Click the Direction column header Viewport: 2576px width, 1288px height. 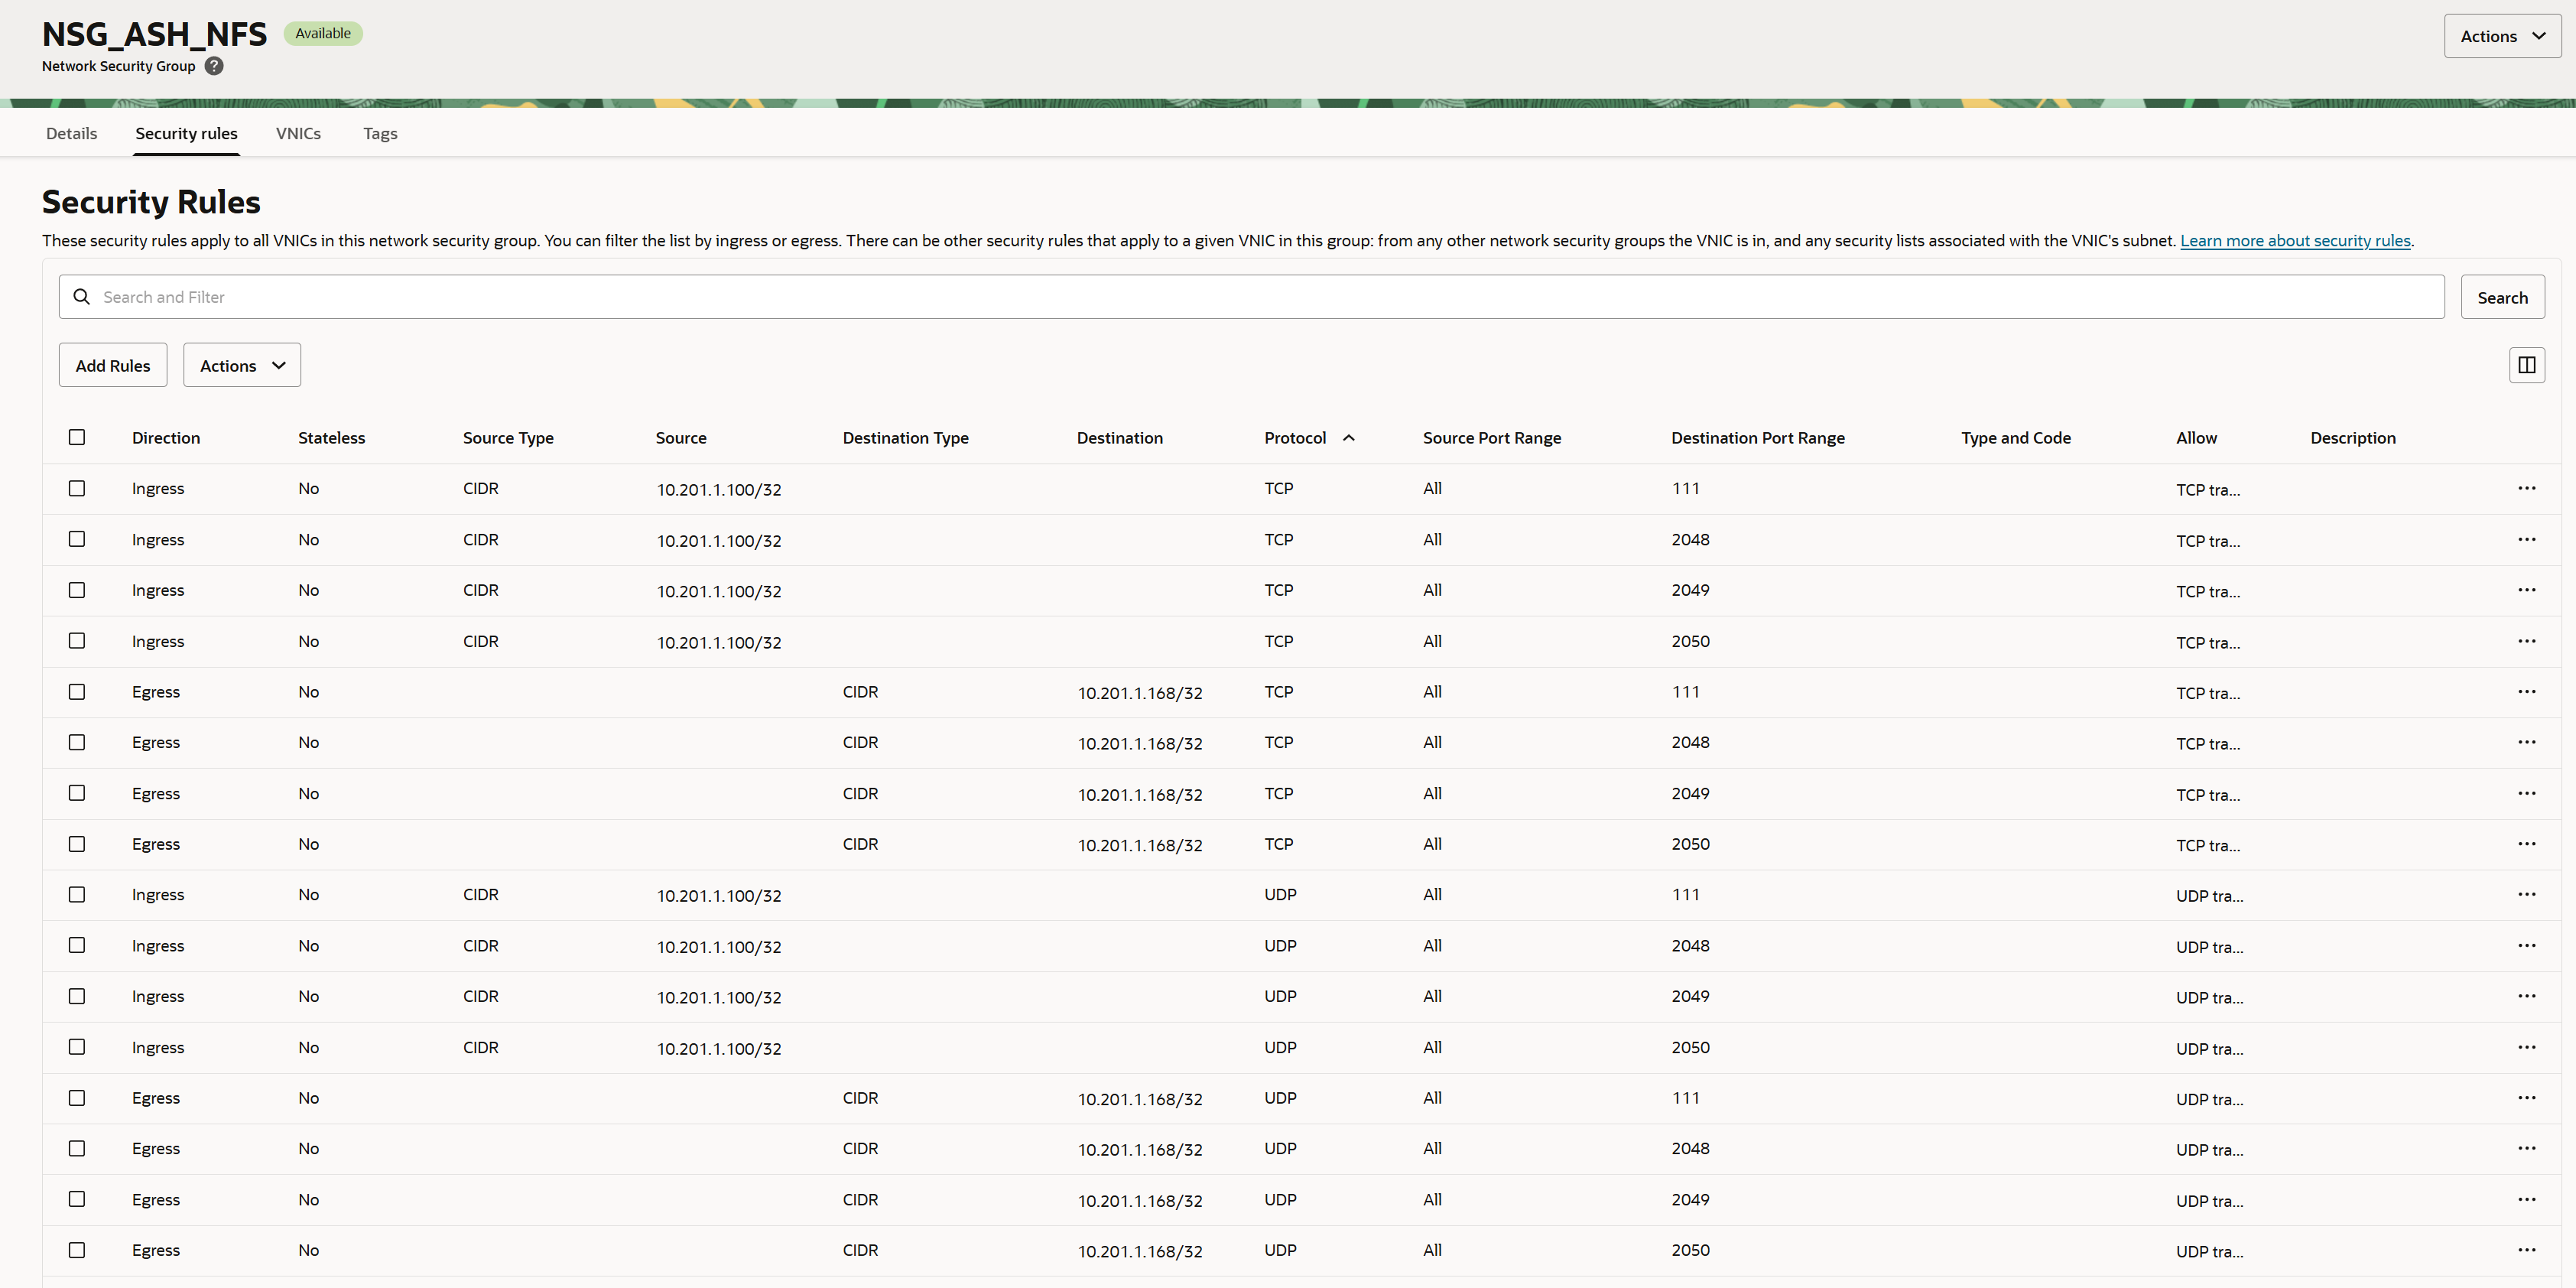(166, 438)
